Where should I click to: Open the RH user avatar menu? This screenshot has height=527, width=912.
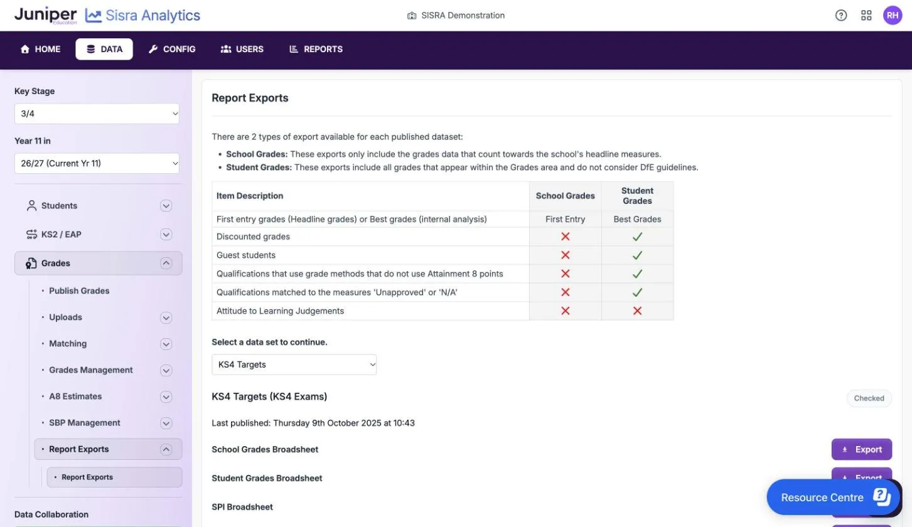[893, 16]
